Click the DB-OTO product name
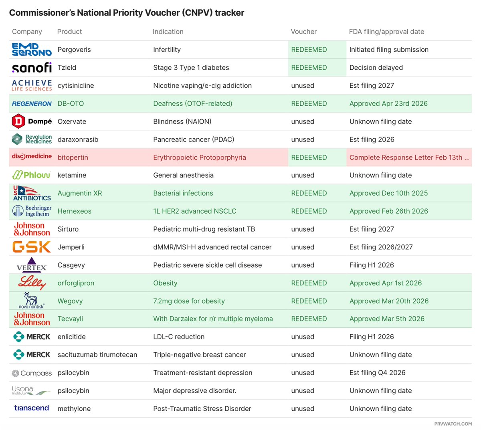Image resolution: width=481 pixels, height=430 pixels. (x=71, y=103)
